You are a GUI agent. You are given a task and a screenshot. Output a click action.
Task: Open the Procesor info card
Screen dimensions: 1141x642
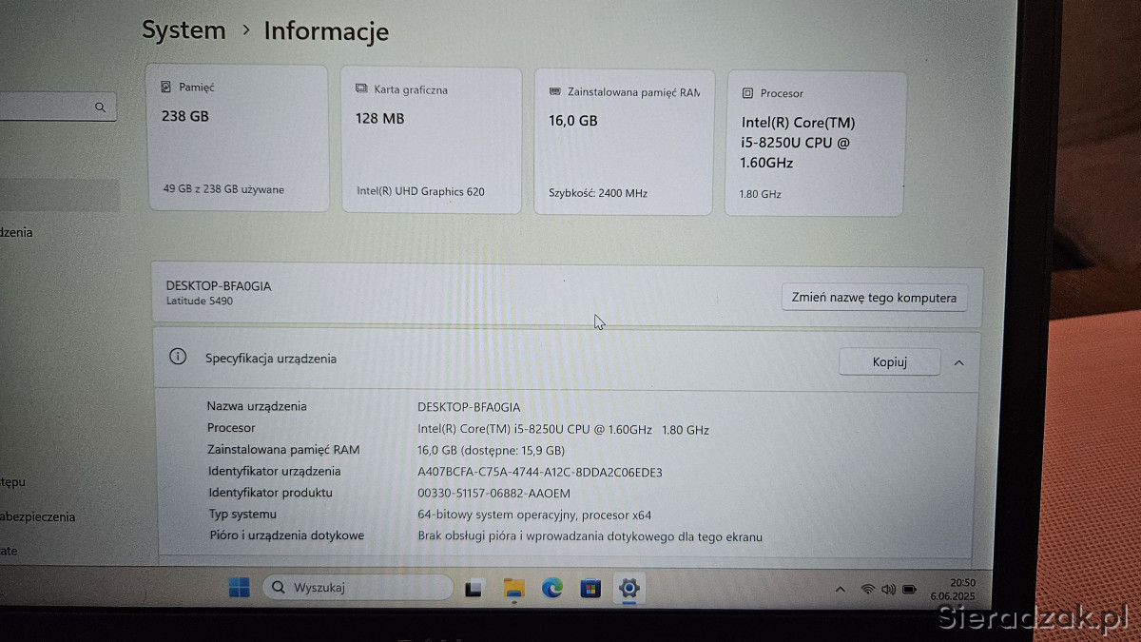pos(816,143)
